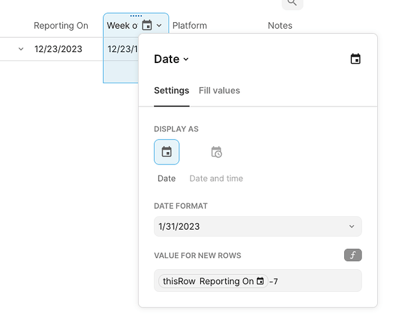Open the formula editor f icon
The image size is (402, 325).
pyautogui.click(x=353, y=255)
